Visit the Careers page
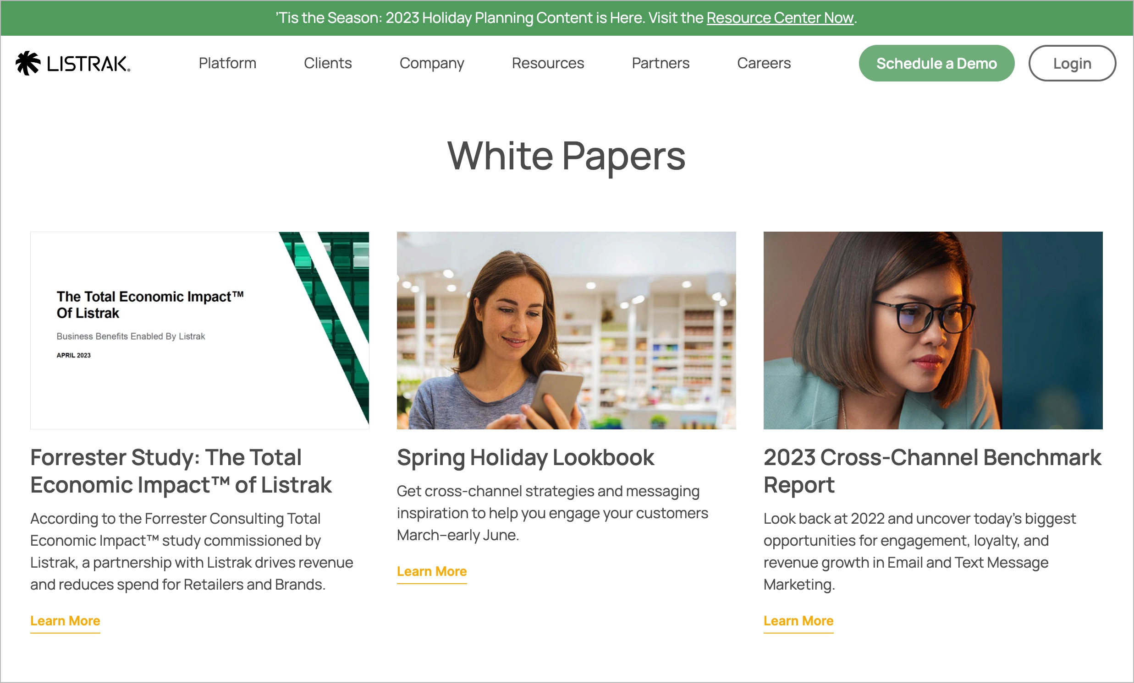Image resolution: width=1134 pixels, height=683 pixels. [764, 63]
